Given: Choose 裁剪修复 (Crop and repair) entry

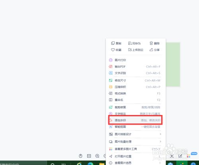Looking at the screenshot, I should (x=135, y=107).
